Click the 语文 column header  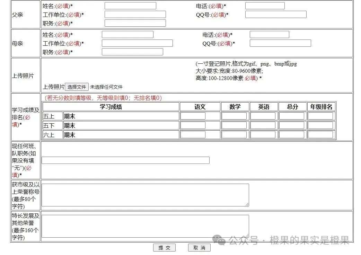[x=200, y=107]
